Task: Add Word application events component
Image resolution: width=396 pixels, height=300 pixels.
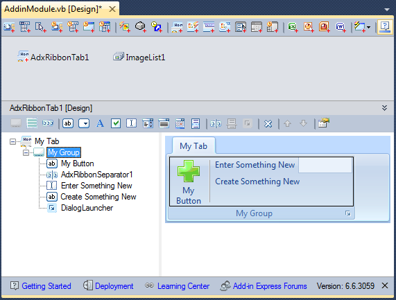Action: (x=341, y=27)
